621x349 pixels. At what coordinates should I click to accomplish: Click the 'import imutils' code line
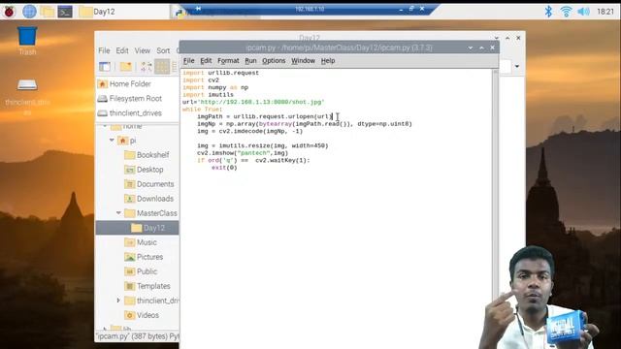click(208, 95)
